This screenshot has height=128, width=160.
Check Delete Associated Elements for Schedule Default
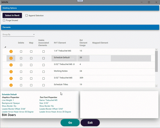coord(43,58)
